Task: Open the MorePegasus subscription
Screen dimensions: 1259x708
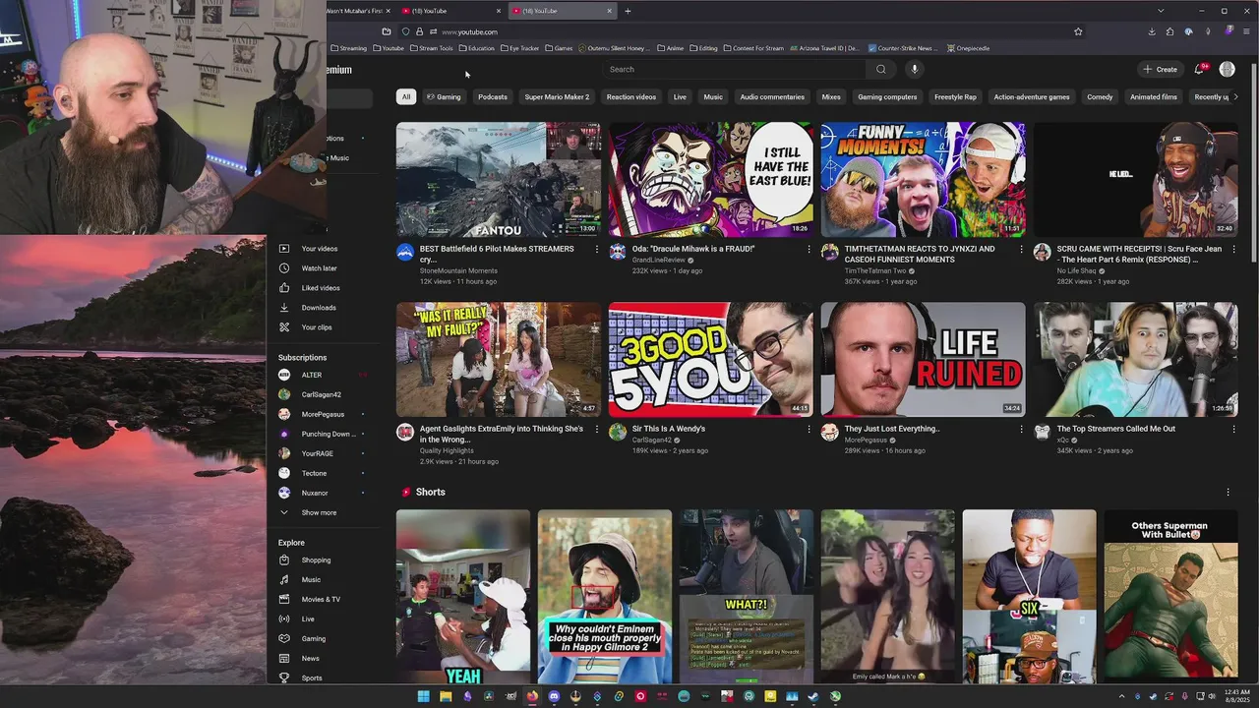Action: [322, 414]
